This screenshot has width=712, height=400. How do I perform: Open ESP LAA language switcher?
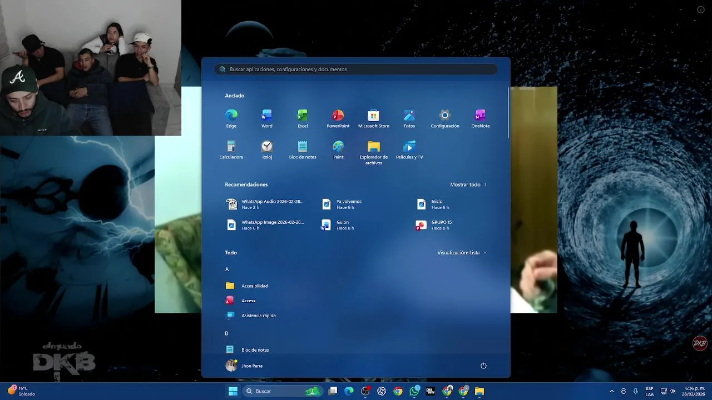[650, 391]
